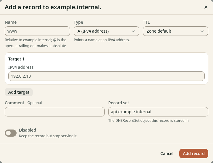Click the IPv4 address field

[106, 76]
